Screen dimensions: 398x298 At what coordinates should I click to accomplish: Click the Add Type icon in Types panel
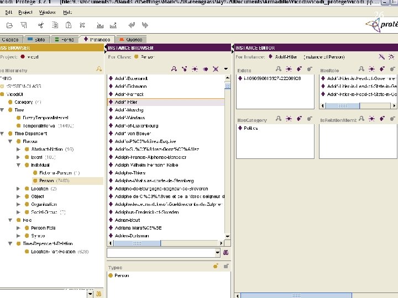tap(216, 266)
